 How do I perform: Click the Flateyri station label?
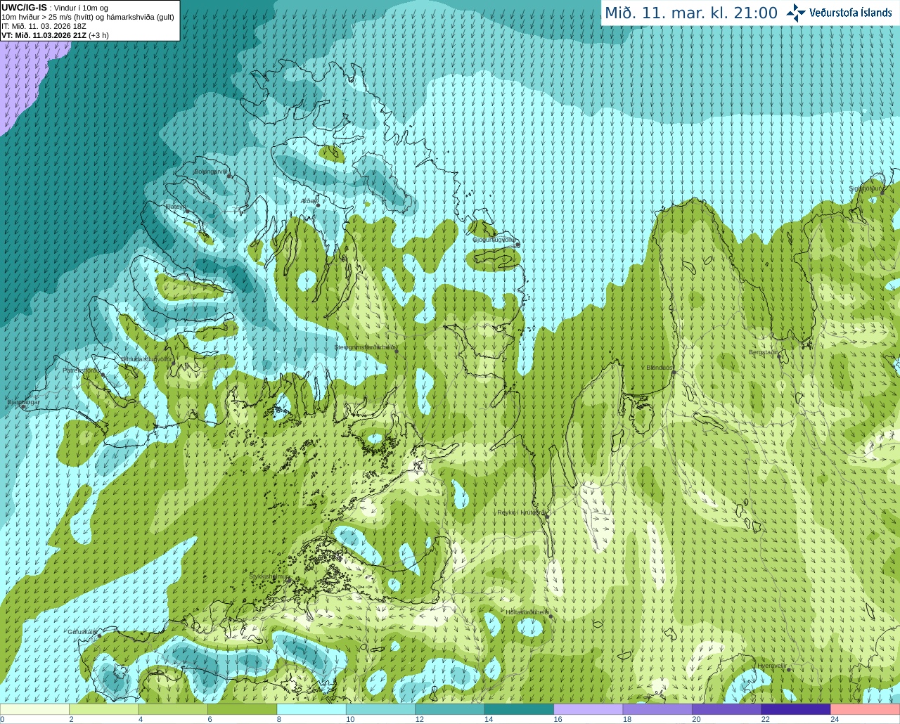[175, 207]
